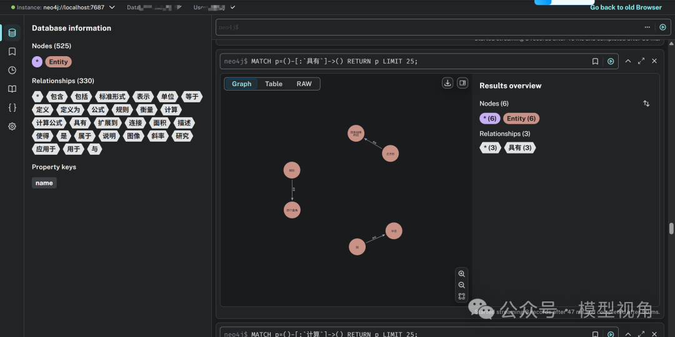Open query history clock icon
675x337 pixels.
tap(12, 70)
